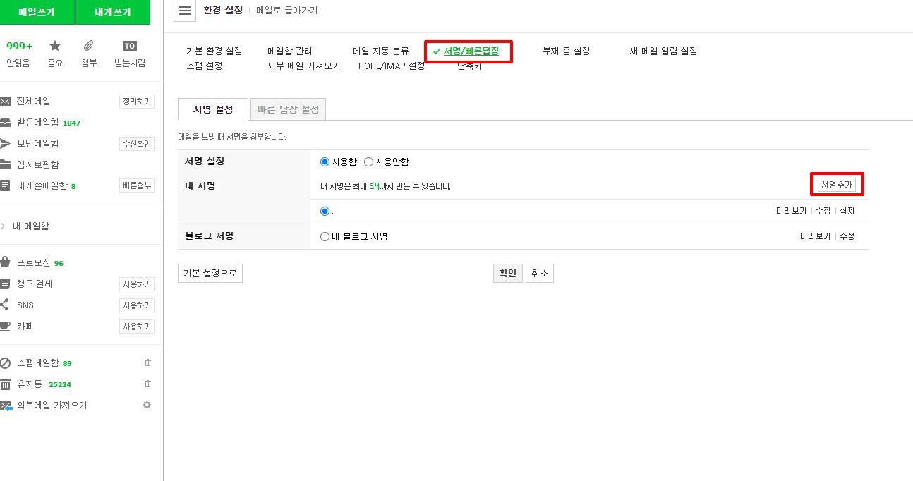Open POP3/IMAP 설정 menu
The height and width of the screenshot is (481, 913).
(x=392, y=66)
